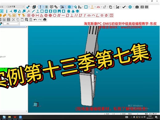Open the parallelism dimension icon
The image size is (160, 120).
(76, 15)
